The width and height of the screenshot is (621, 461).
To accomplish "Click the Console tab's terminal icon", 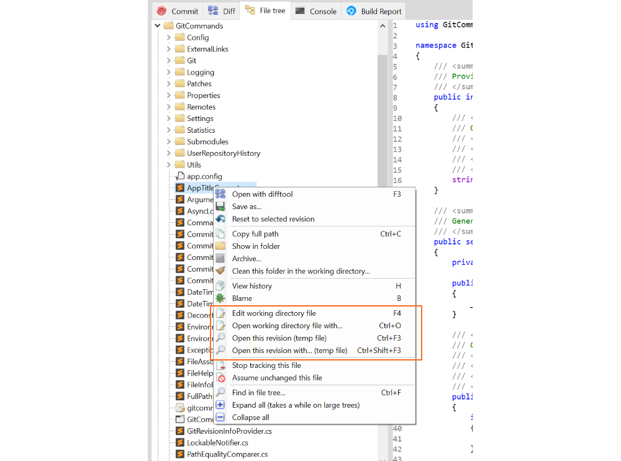I will (299, 11).
